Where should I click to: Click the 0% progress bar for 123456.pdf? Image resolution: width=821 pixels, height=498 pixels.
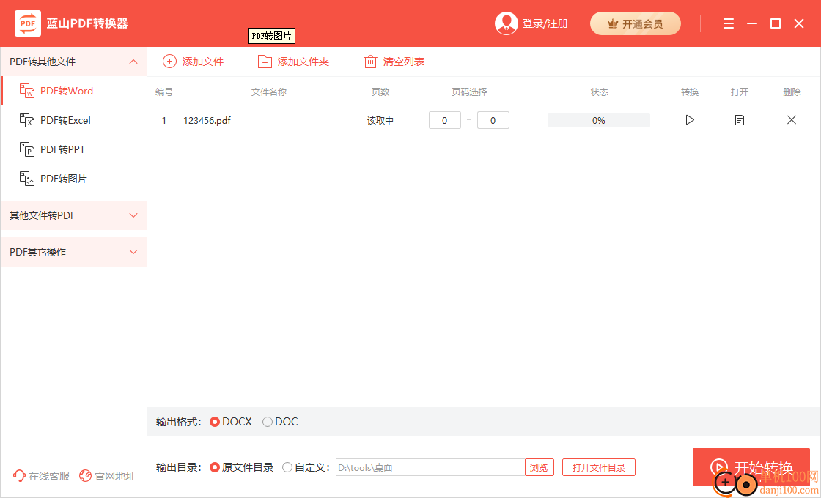(599, 120)
